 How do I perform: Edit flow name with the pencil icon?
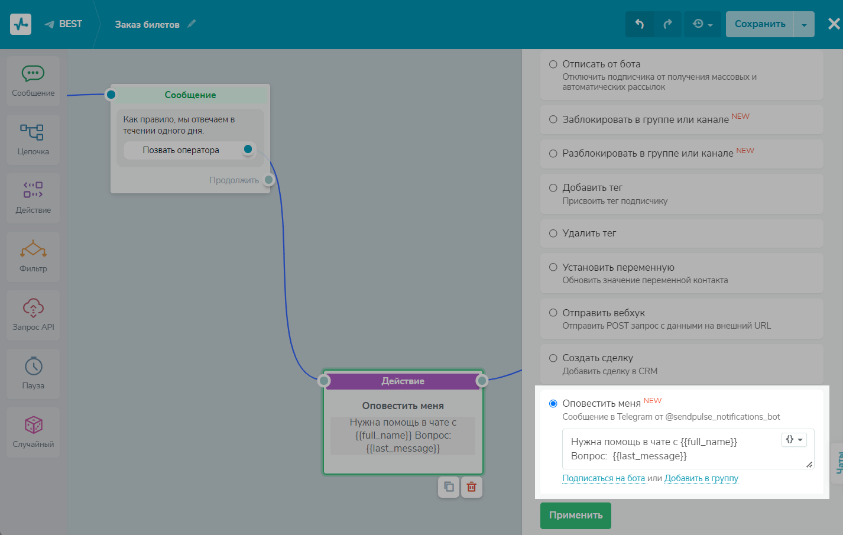click(x=192, y=24)
